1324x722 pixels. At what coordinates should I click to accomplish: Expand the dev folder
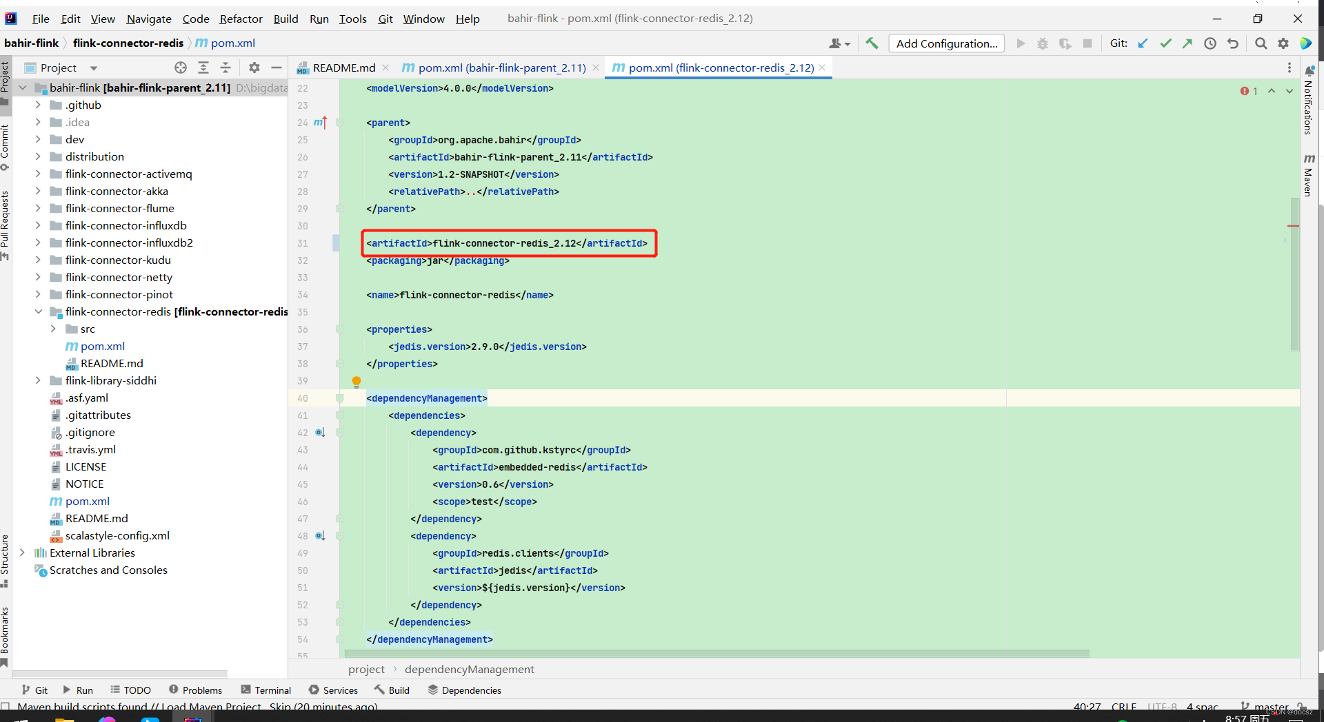(38, 139)
